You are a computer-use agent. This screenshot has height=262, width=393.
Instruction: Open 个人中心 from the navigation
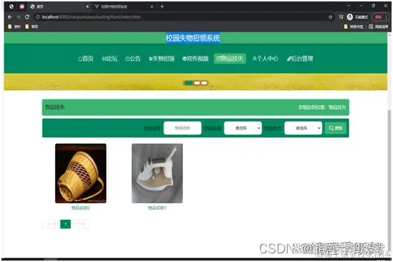click(x=265, y=59)
